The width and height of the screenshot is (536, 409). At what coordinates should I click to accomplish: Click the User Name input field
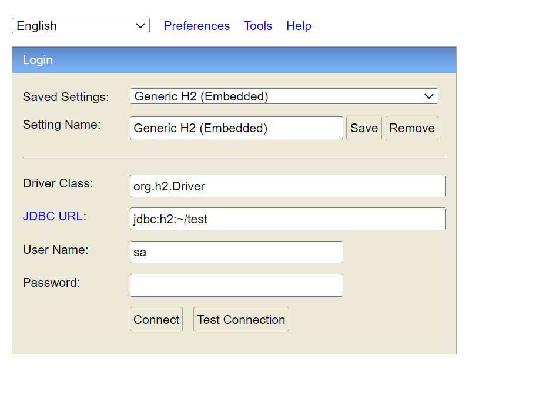point(236,252)
